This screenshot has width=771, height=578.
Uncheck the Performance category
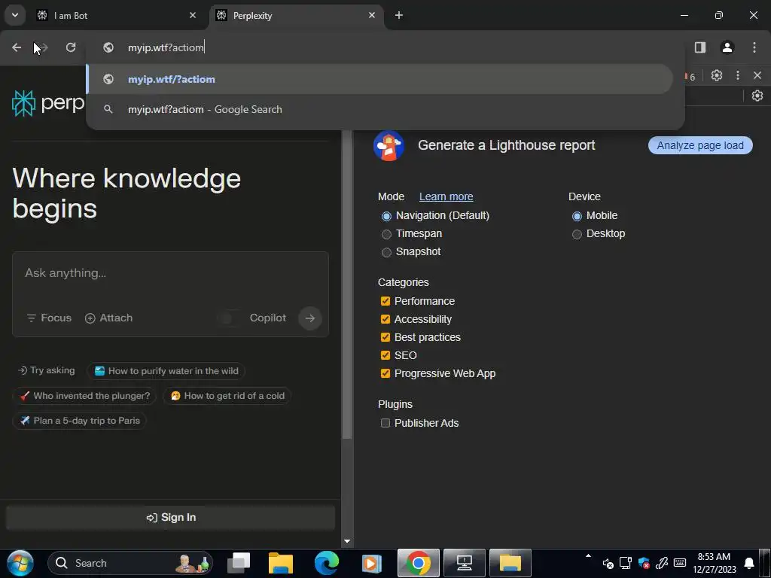click(385, 301)
